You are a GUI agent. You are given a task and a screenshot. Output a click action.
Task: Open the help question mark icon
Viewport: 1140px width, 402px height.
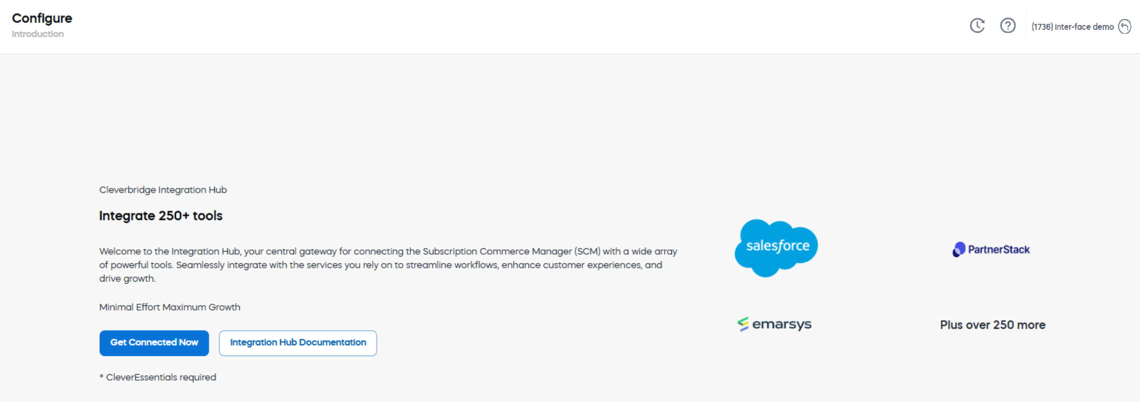point(1008,26)
